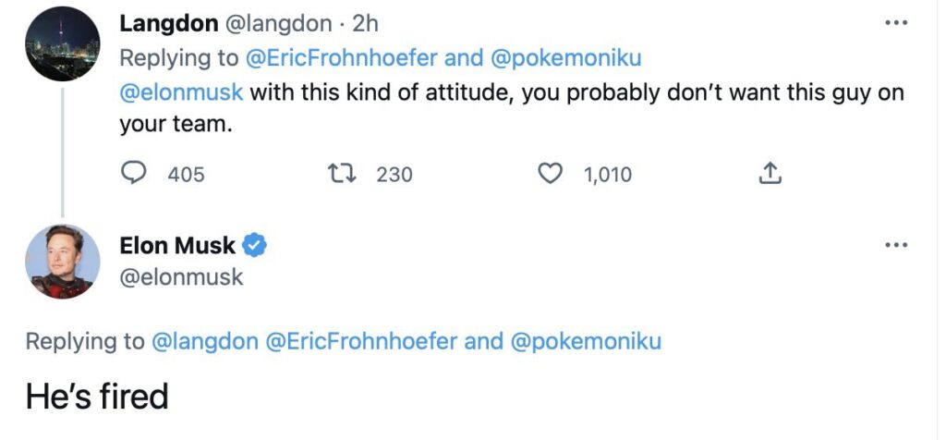Like Langdon's tweet with the heart icon

tap(551, 173)
